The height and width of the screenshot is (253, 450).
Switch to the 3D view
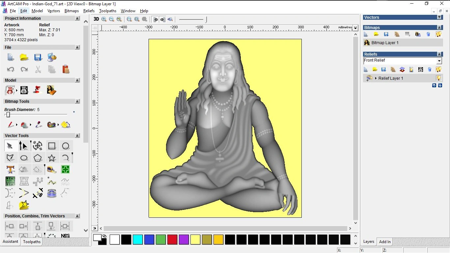(x=96, y=19)
